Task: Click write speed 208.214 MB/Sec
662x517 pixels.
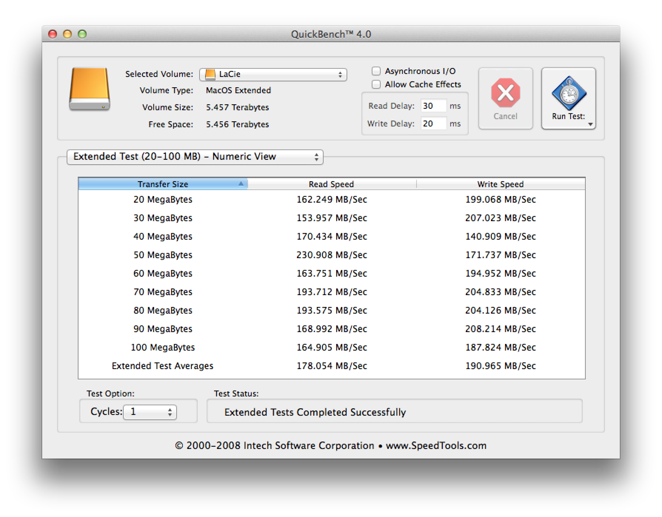Action: click(x=501, y=329)
